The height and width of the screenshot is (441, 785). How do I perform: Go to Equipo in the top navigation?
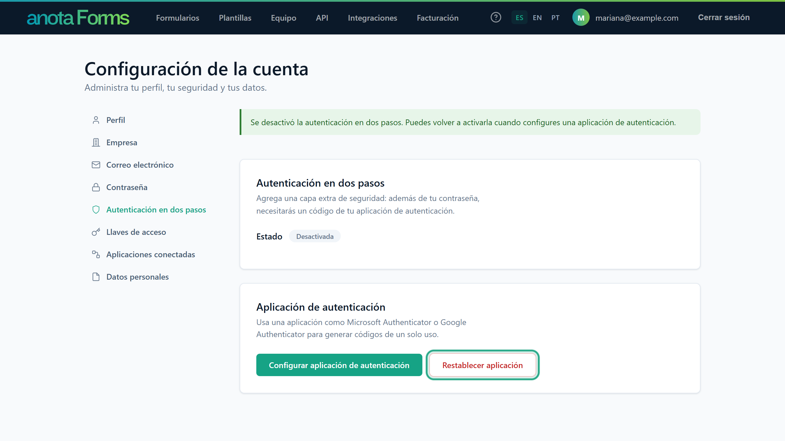click(283, 18)
